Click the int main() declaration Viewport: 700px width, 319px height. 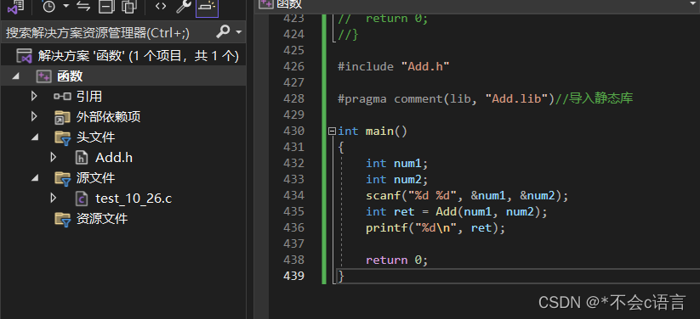(373, 132)
